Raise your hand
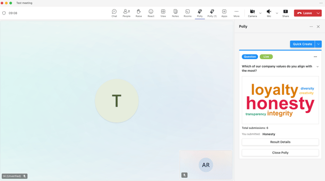Image resolution: width=325 pixels, height=181 pixels. click(x=139, y=13)
